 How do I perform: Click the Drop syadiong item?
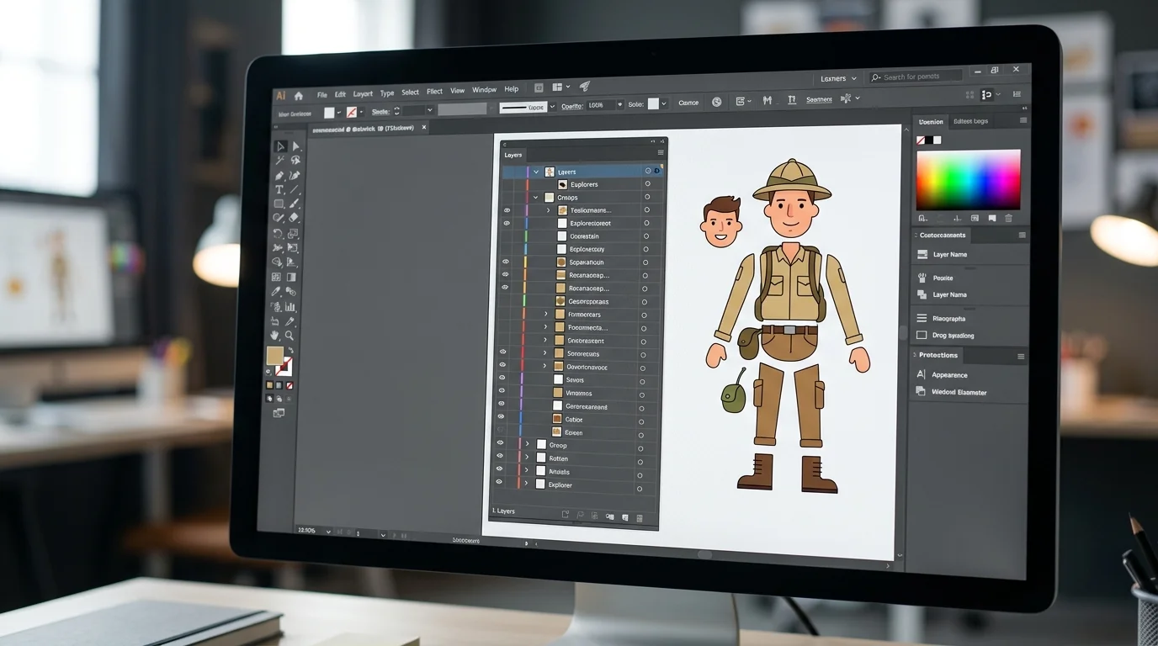(x=953, y=336)
